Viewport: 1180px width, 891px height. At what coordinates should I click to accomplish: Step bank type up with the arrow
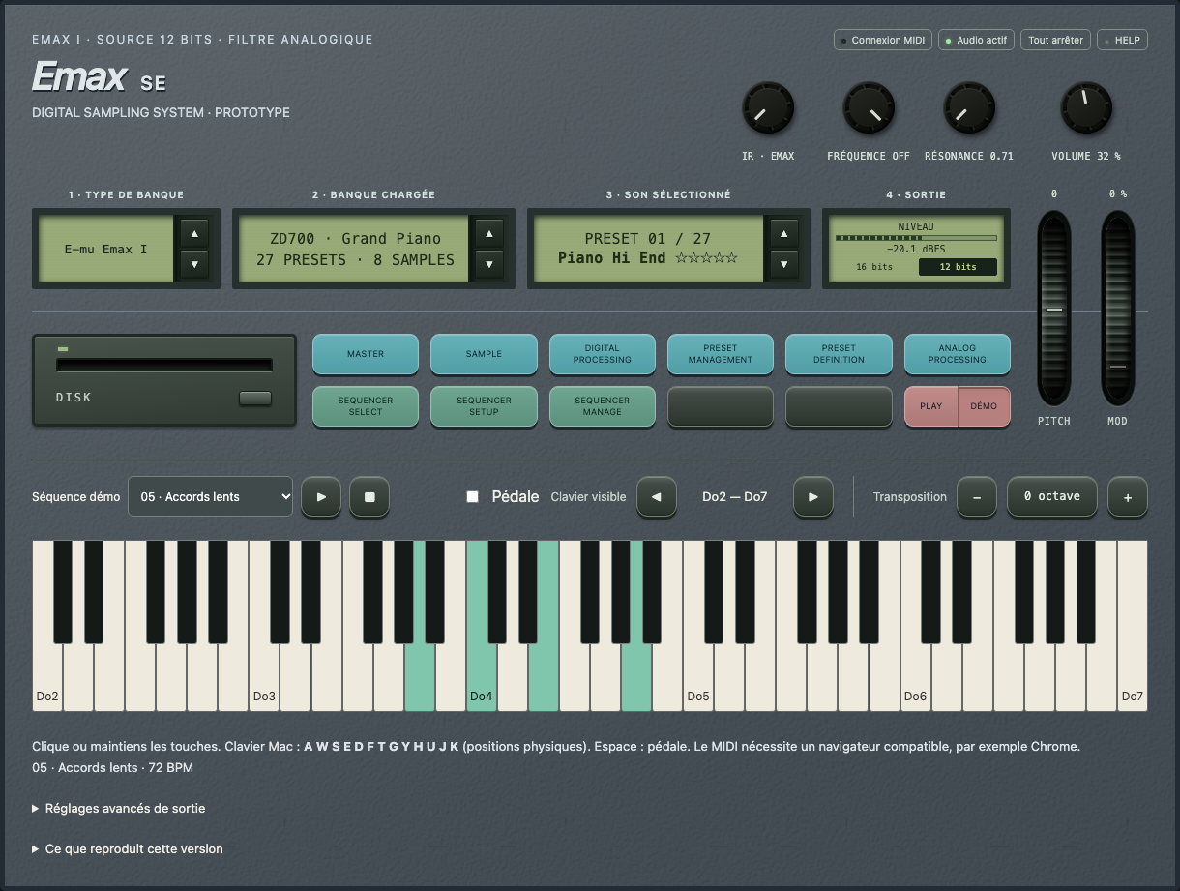194,233
